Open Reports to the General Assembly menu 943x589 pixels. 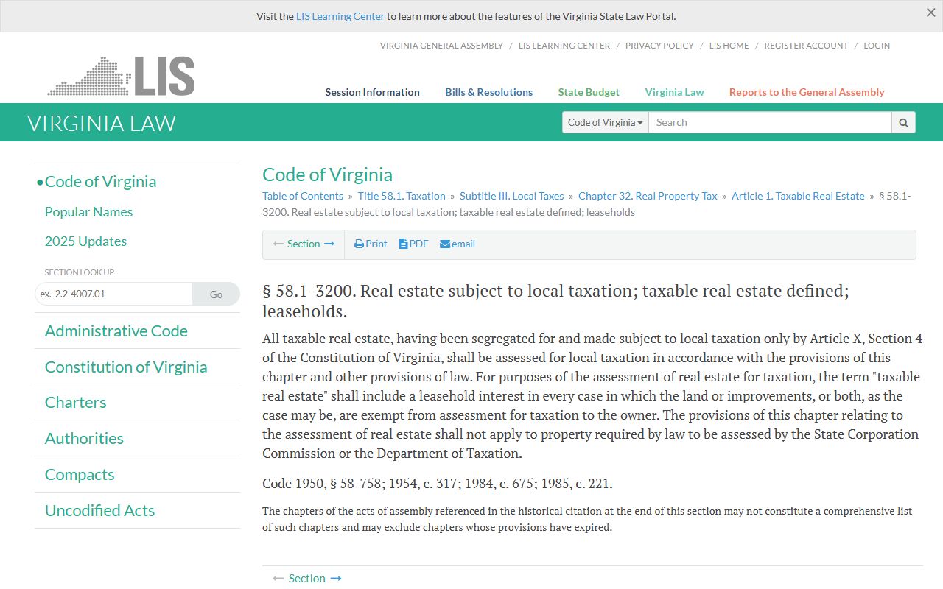(x=807, y=92)
